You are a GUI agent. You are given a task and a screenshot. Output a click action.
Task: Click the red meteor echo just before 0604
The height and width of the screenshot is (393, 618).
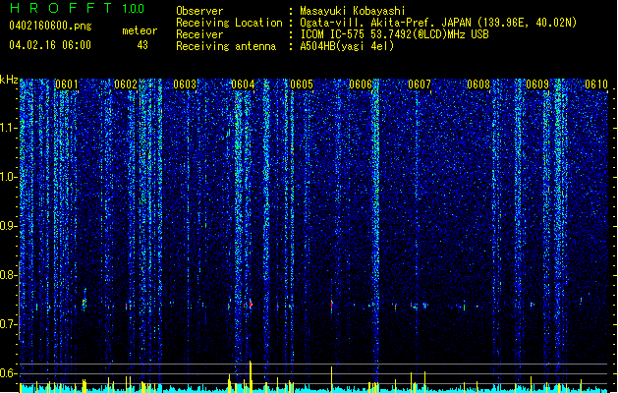pyautogui.click(x=251, y=304)
